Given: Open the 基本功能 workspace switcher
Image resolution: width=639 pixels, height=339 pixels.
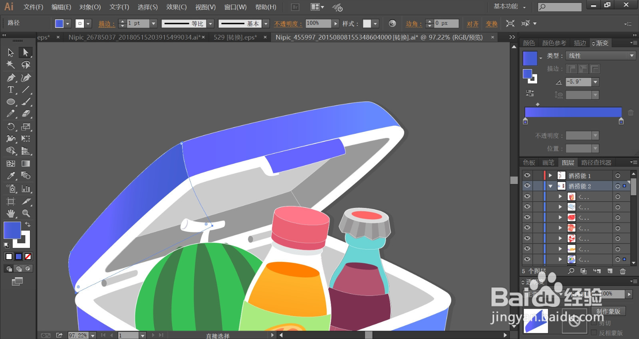Looking at the screenshot, I should (510, 6).
